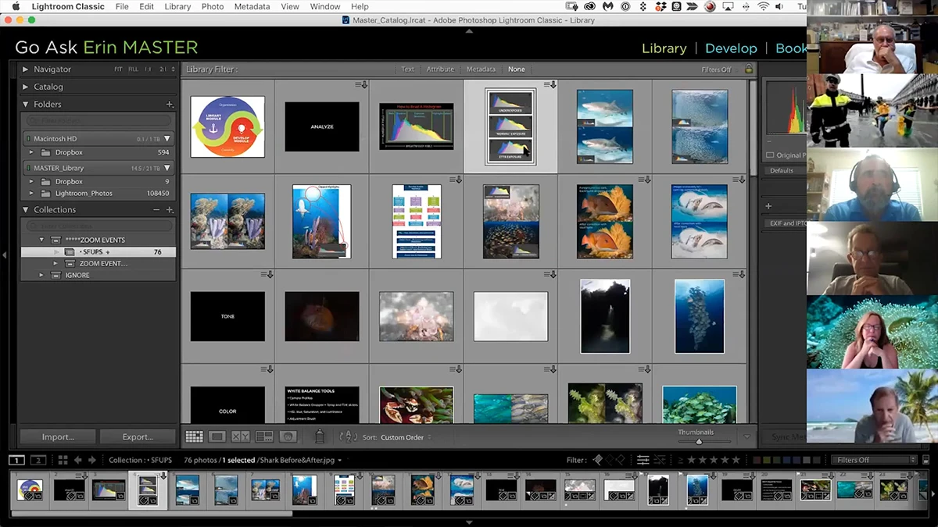The width and height of the screenshot is (938, 527).
Task: Click the Collections minus icon
Action: click(156, 210)
